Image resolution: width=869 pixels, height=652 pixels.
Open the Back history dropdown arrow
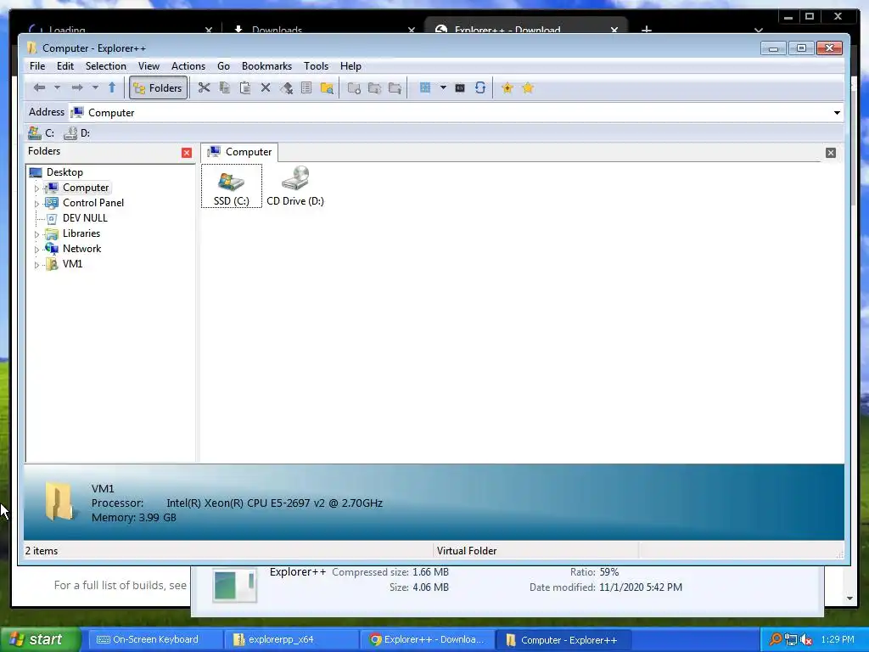57,87
